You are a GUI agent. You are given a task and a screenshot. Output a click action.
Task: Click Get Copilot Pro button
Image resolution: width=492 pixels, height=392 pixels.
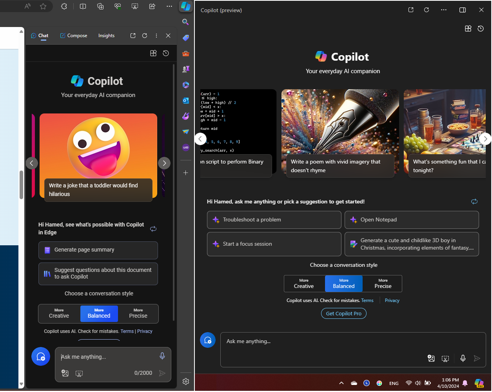click(x=344, y=313)
